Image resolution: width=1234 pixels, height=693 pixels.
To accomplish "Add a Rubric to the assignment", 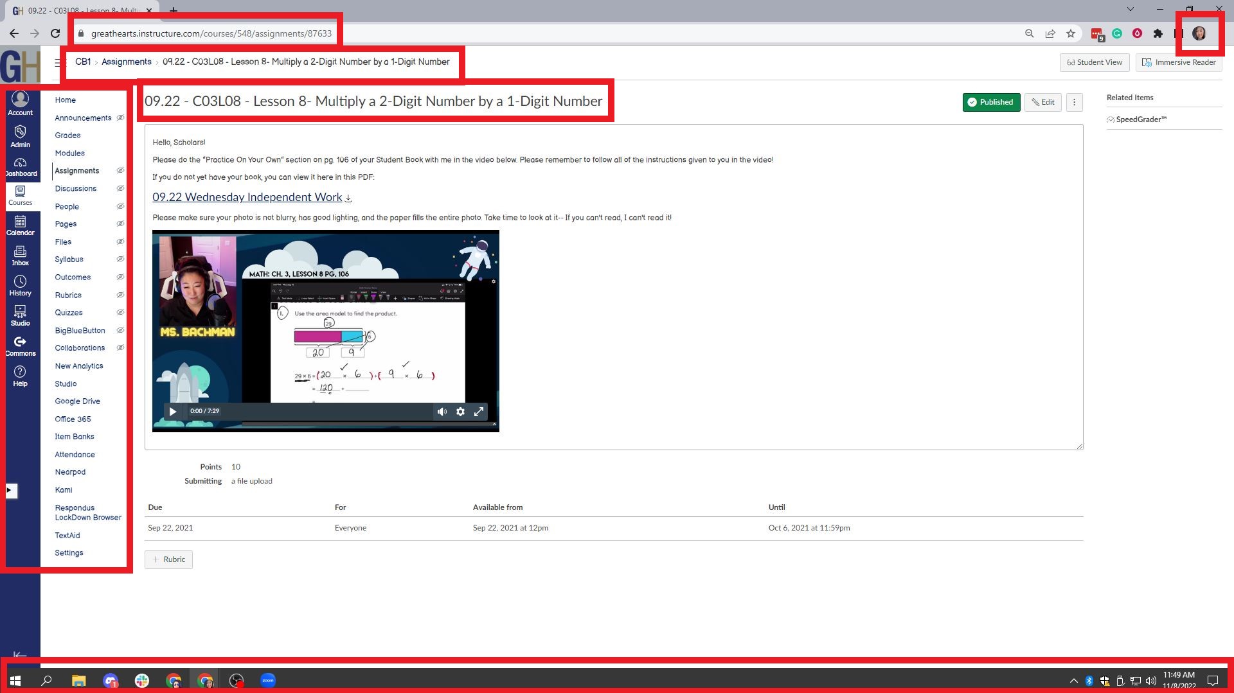I will tap(168, 559).
